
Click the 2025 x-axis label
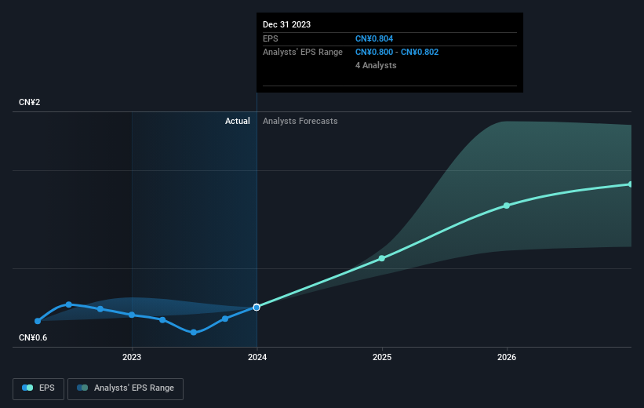(x=382, y=358)
